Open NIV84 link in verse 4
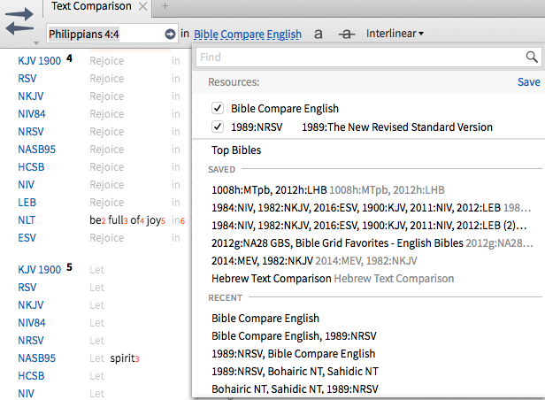 pos(32,114)
